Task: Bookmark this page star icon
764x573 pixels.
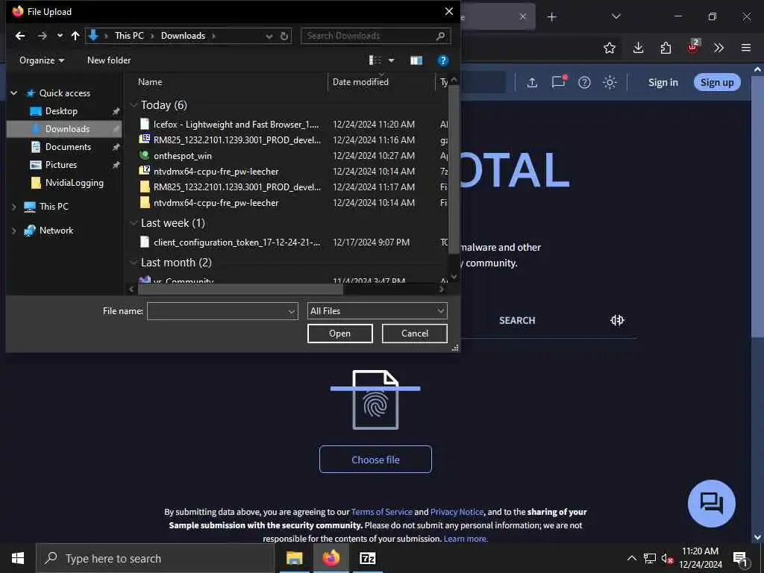Action: click(609, 48)
